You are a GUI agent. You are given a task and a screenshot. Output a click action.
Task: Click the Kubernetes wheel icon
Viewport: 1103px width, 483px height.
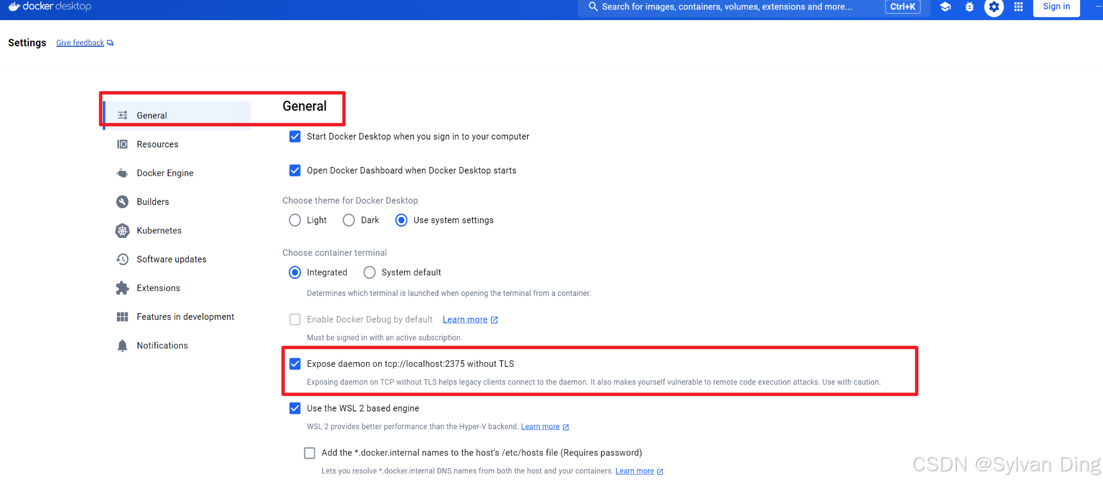[122, 231]
